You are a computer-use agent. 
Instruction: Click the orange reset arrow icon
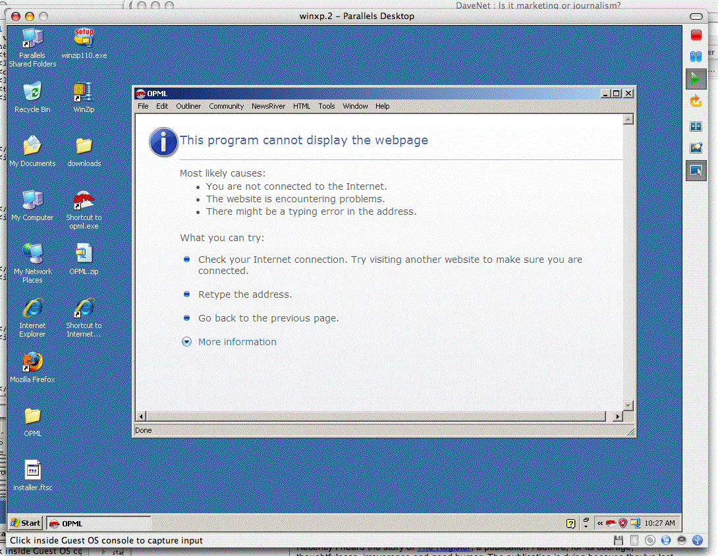coord(696,101)
